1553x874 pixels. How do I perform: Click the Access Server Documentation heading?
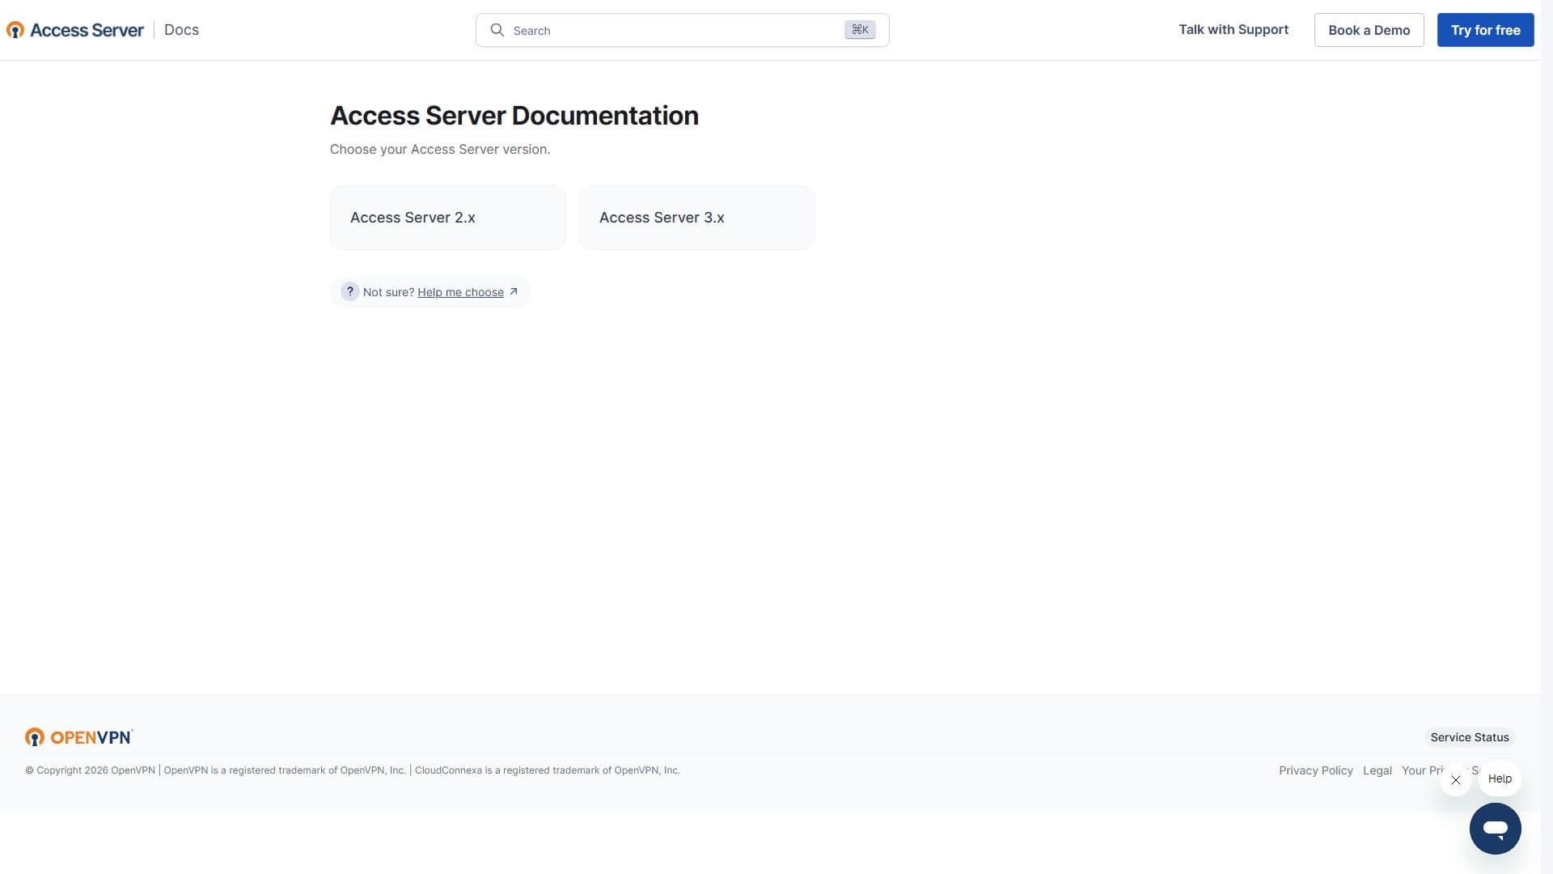tap(514, 116)
